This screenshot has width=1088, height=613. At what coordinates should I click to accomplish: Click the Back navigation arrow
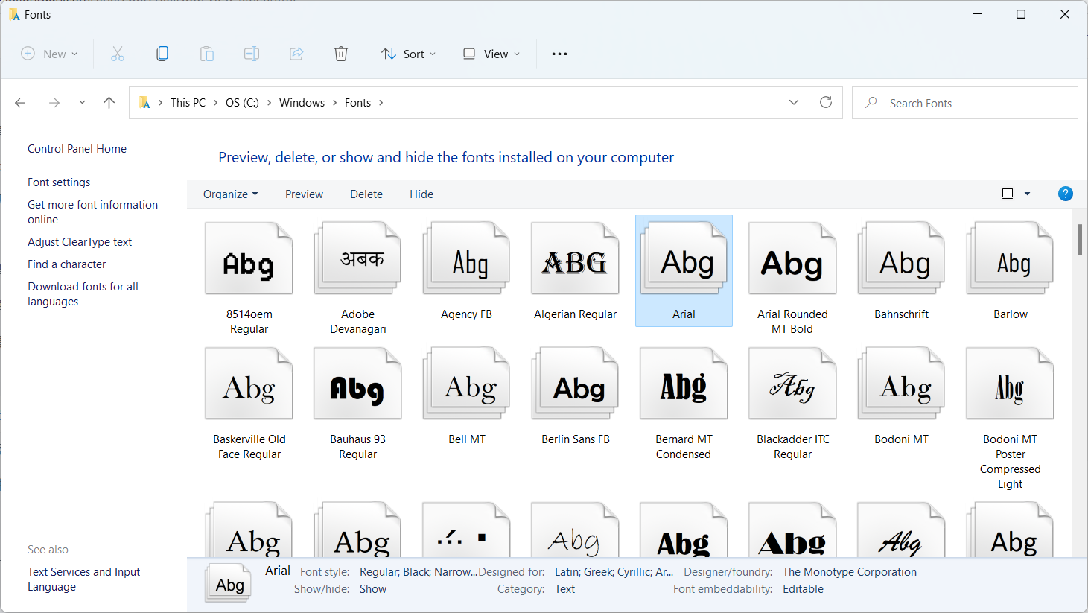point(20,102)
